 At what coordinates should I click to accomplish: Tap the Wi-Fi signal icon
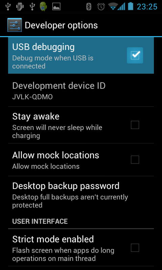point(113,7)
